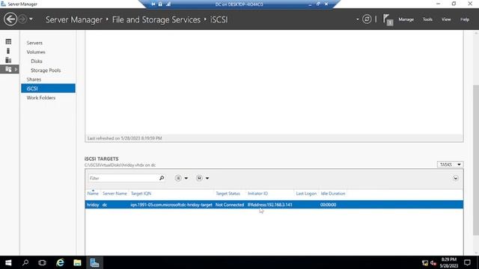Image resolution: width=479 pixels, height=269 pixels.
Task: Open Work Folders in the navigation pane
Action: click(x=41, y=98)
